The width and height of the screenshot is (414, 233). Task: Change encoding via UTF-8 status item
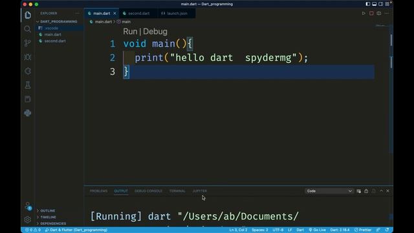point(278,230)
